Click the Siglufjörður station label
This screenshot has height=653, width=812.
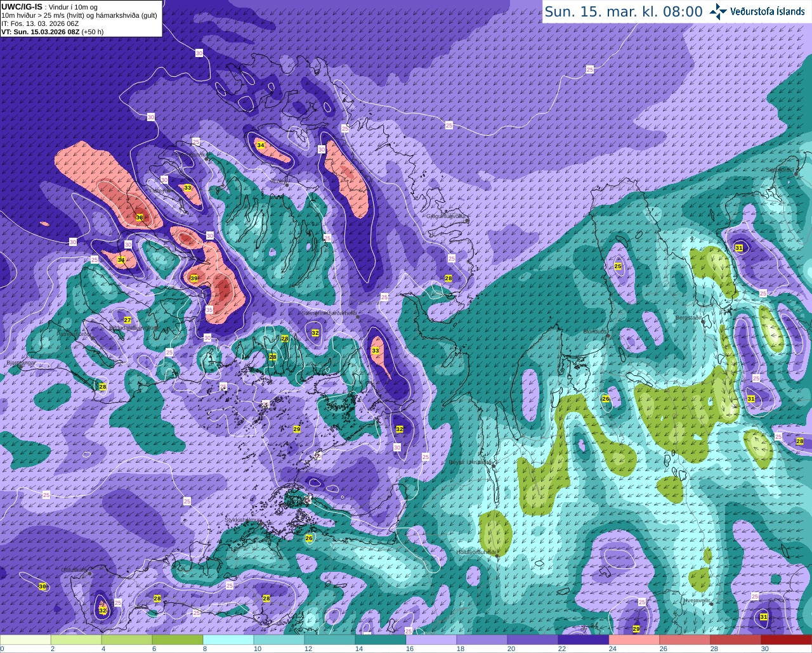780,170
